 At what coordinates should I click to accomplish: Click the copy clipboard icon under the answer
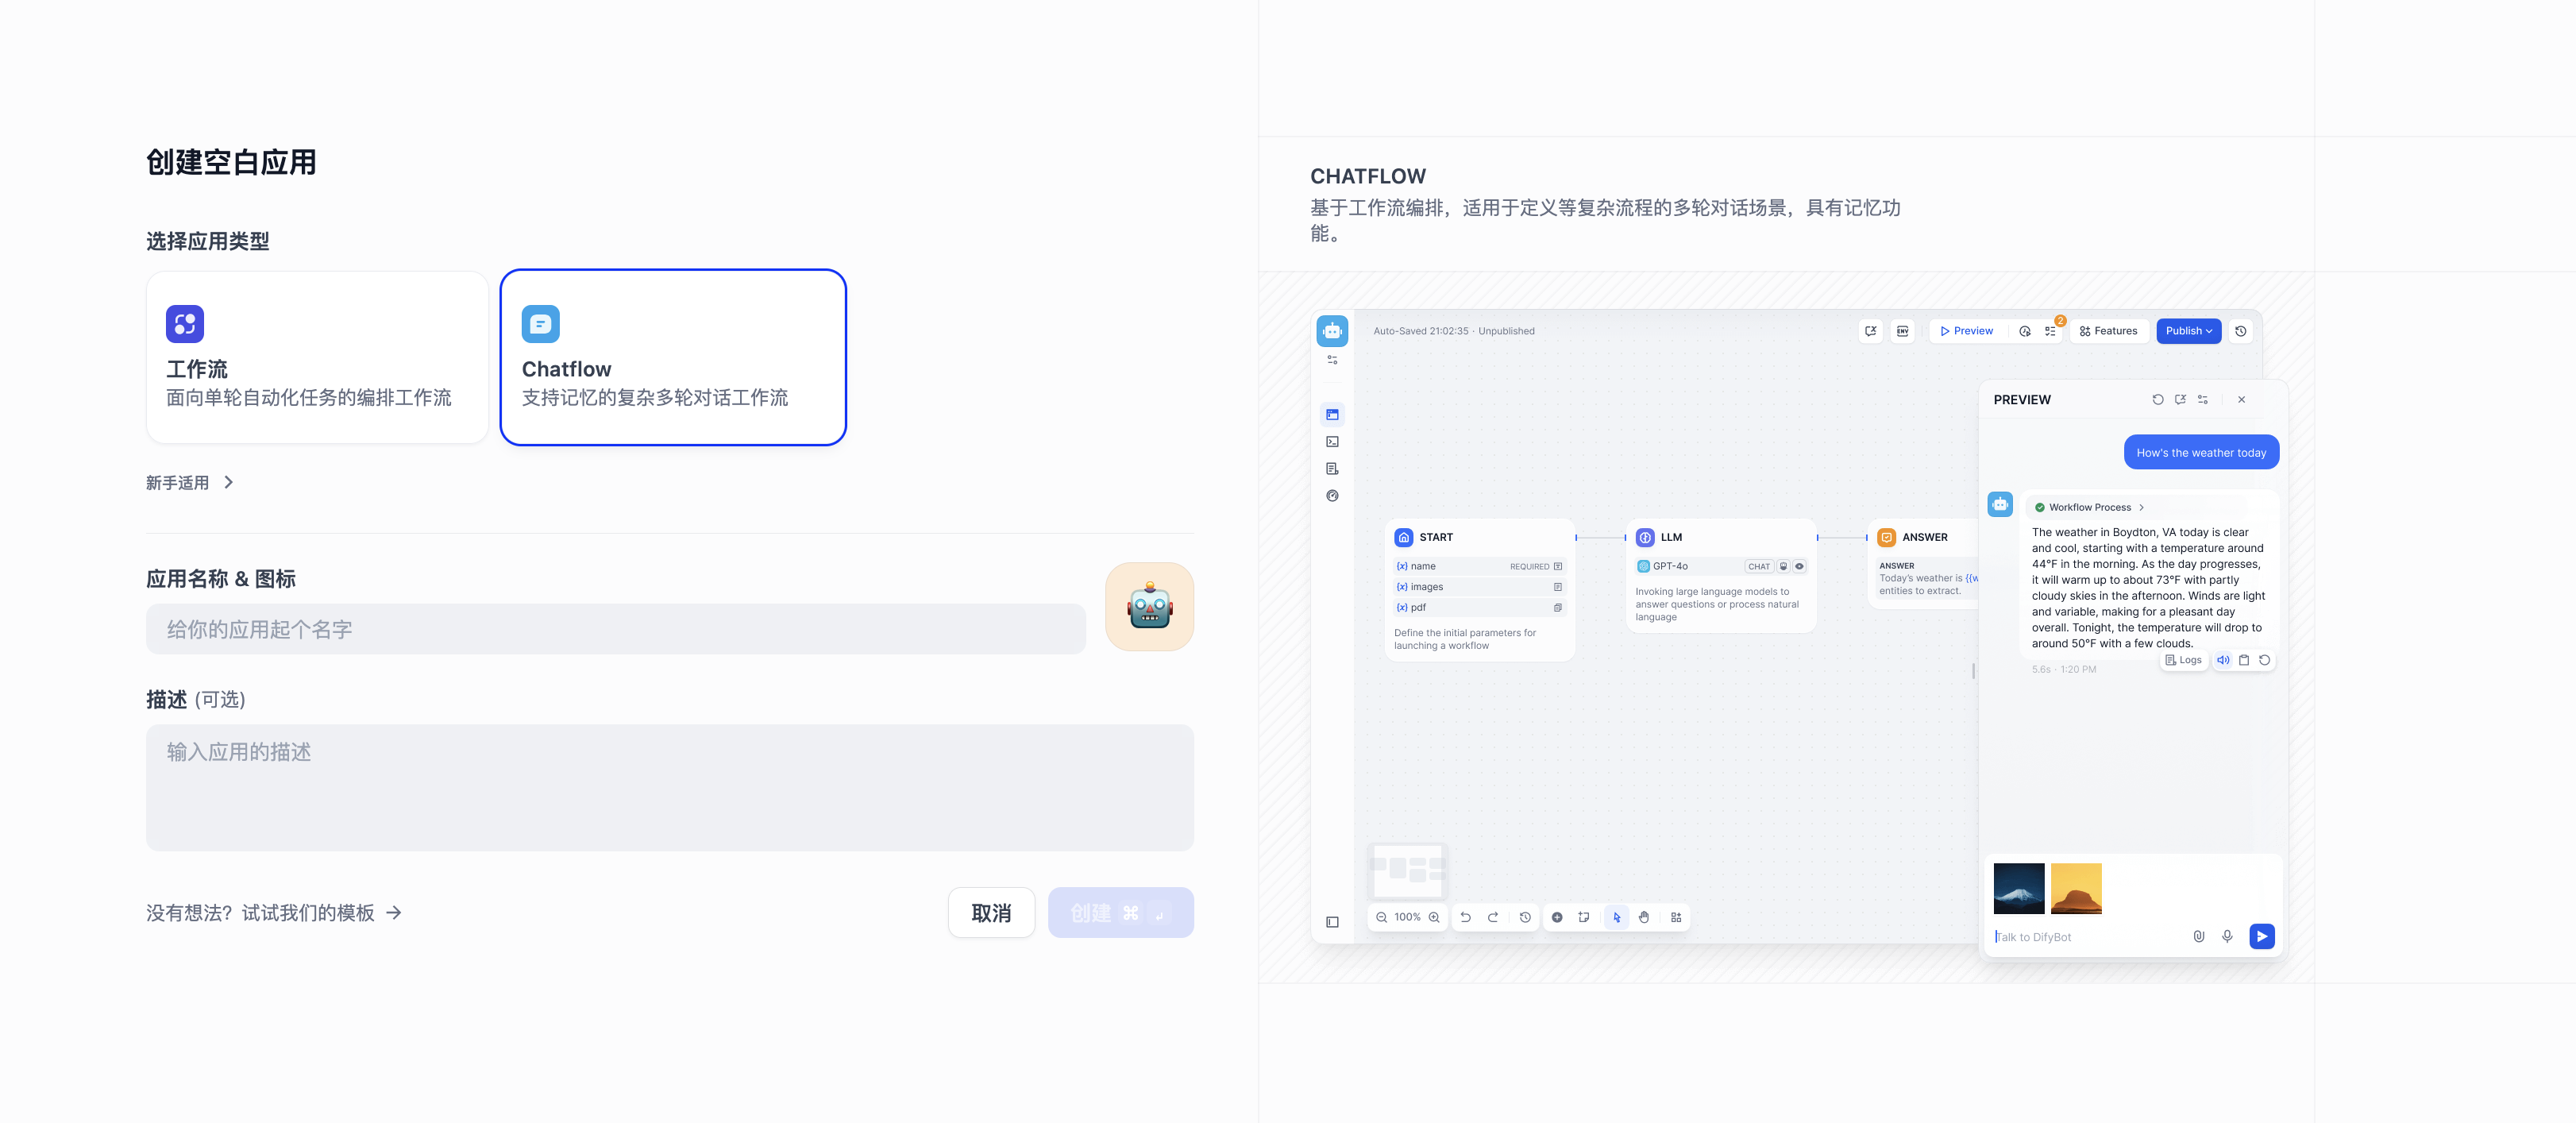(2244, 660)
